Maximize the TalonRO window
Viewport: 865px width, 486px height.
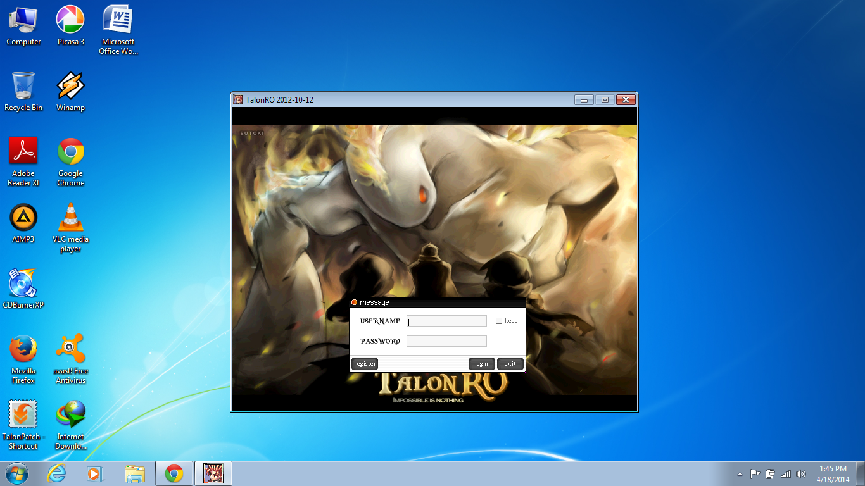click(605, 99)
